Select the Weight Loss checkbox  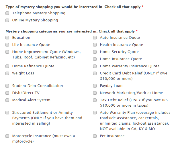[x=7, y=73]
